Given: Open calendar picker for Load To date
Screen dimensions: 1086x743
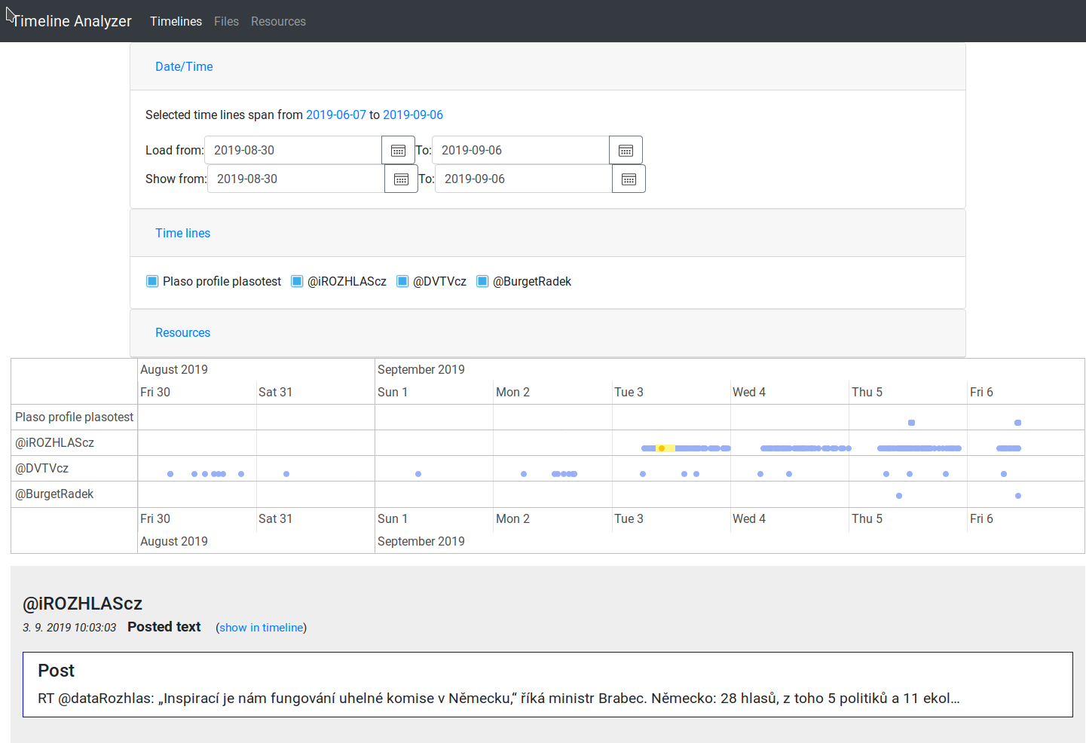Looking at the screenshot, I should [x=626, y=150].
